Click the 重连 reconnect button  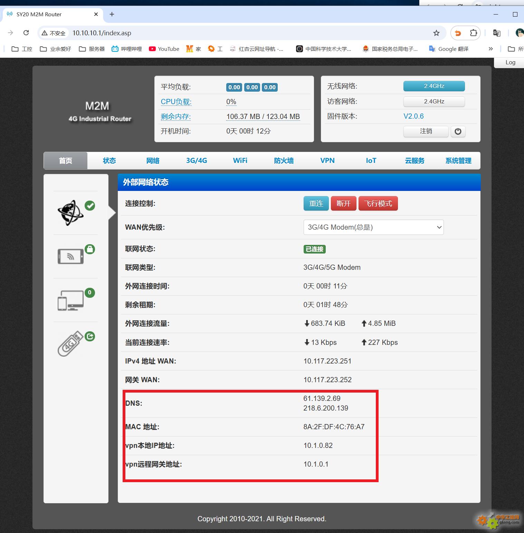pos(316,203)
